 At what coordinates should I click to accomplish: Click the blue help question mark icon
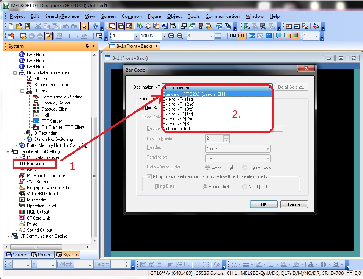click(x=95, y=26)
